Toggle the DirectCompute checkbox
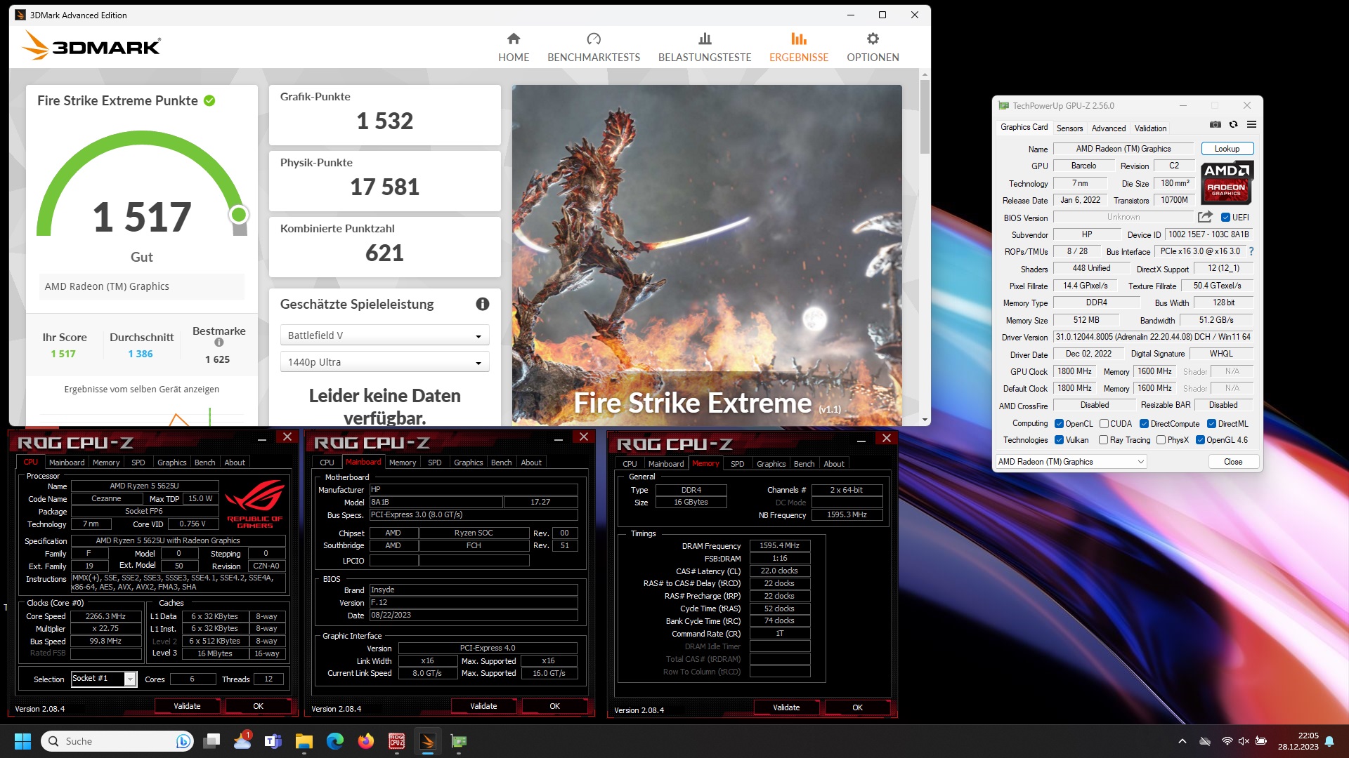The height and width of the screenshot is (758, 1349). click(1144, 424)
